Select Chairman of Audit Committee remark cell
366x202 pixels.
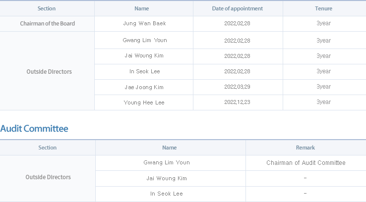306,163
